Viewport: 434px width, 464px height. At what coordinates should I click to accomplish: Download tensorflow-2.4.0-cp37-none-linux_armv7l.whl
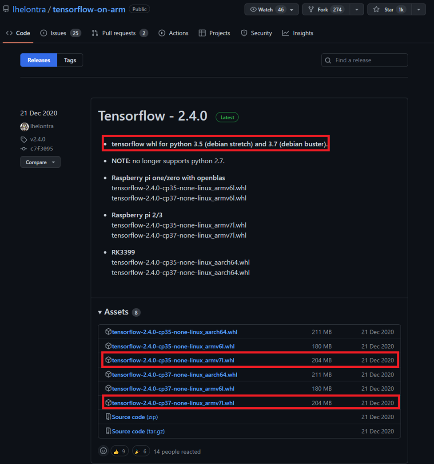click(x=173, y=403)
